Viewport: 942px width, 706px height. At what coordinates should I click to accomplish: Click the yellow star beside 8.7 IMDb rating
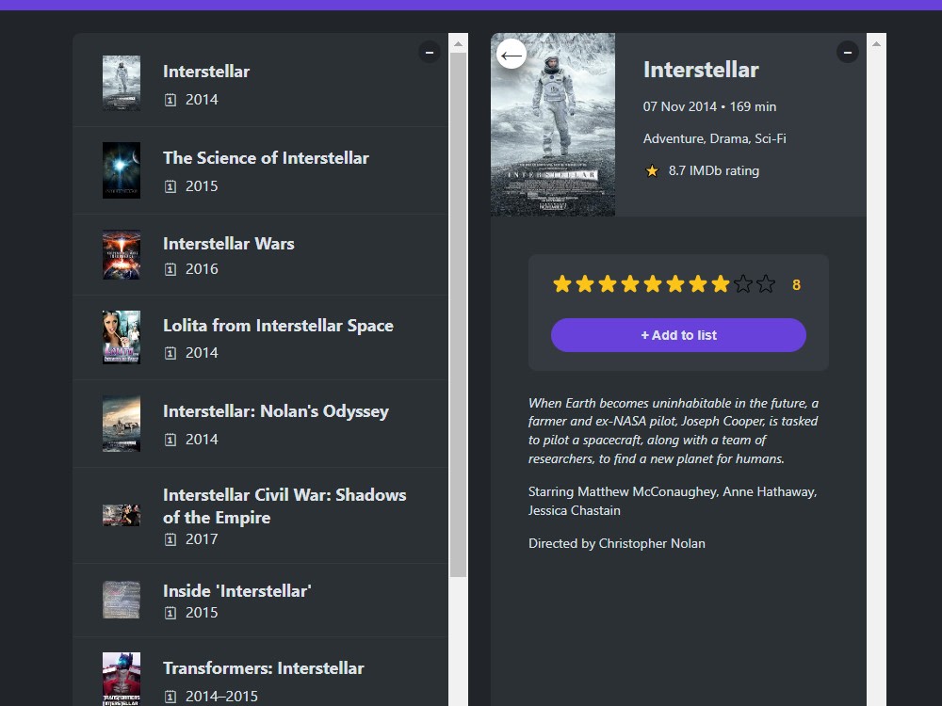pyautogui.click(x=652, y=171)
